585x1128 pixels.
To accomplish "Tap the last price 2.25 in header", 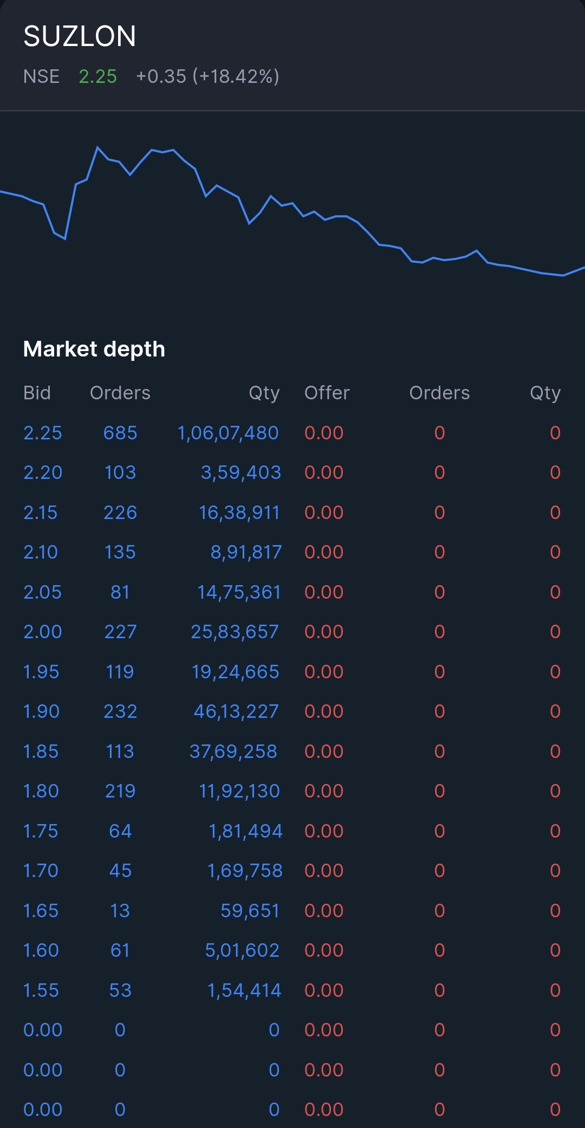I will pyautogui.click(x=97, y=76).
